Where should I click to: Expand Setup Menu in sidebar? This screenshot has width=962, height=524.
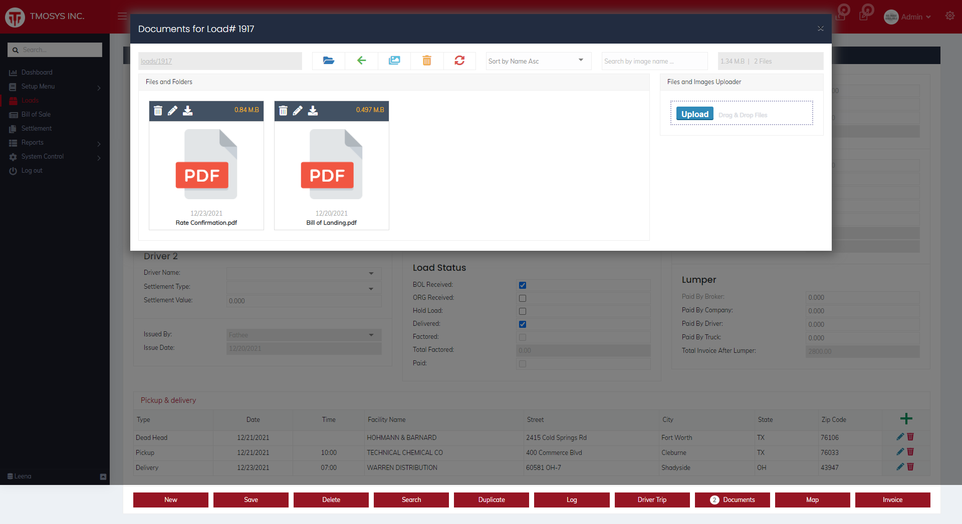(x=55, y=87)
